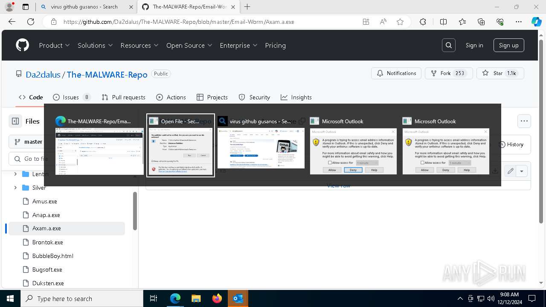
Task: Add this page to favorites star
Action: point(400,22)
